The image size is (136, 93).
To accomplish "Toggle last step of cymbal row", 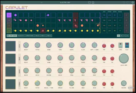I will click(98, 31).
